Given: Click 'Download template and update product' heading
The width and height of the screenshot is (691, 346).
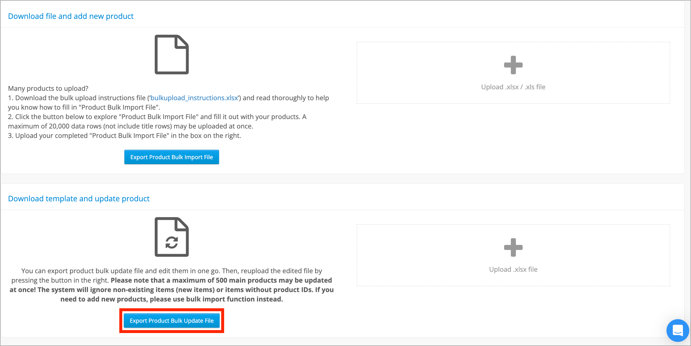Looking at the screenshot, I should click(79, 199).
